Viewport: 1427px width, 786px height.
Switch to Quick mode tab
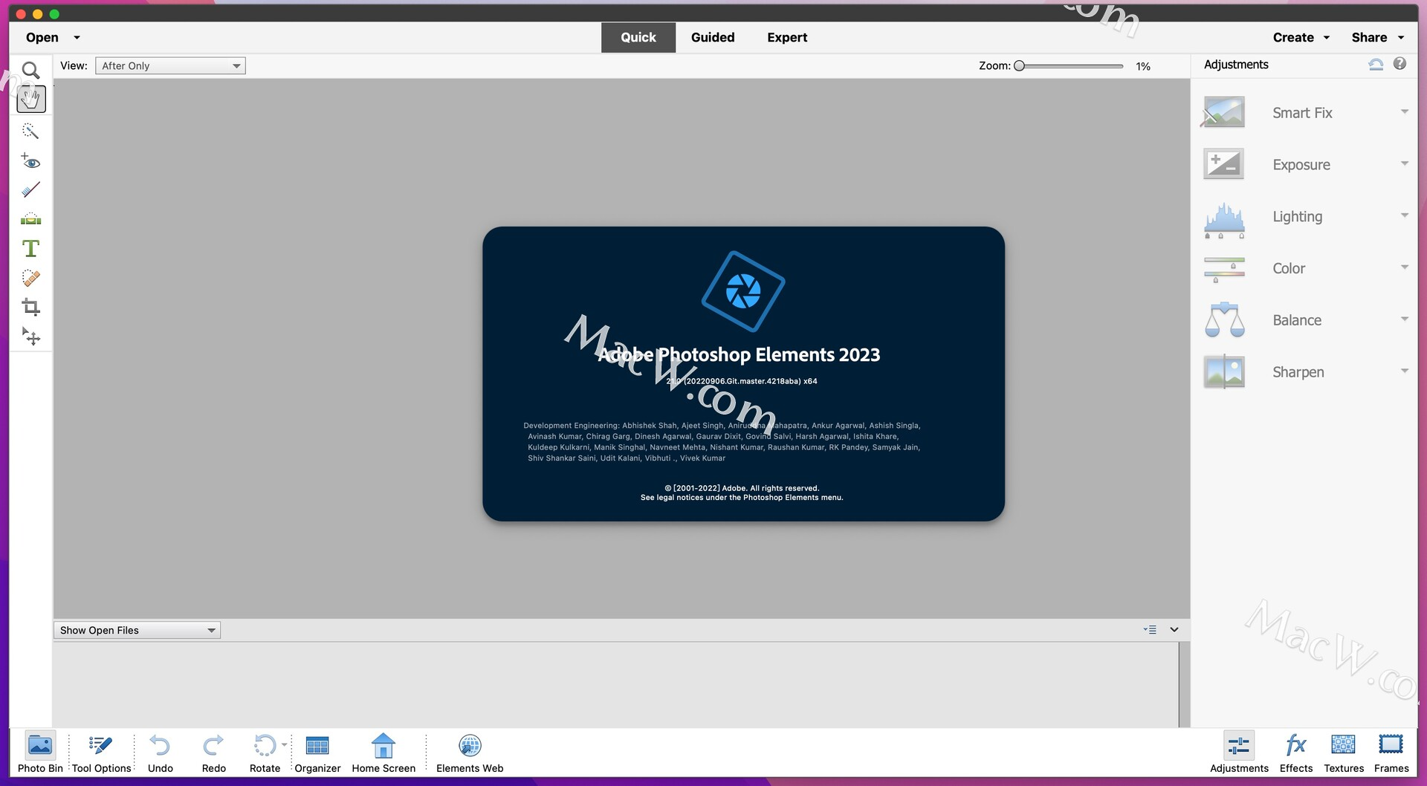click(638, 37)
